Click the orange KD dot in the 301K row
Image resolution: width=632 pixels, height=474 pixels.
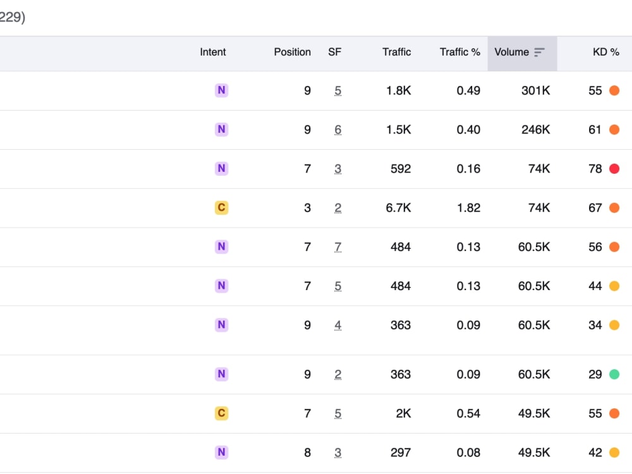click(x=614, y=90)
